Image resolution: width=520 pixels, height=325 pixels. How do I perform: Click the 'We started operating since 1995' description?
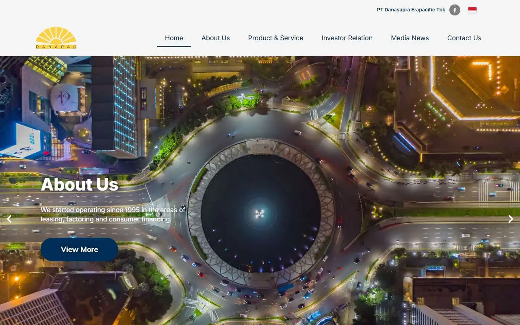pyautogui.click(x=113, y=214)
